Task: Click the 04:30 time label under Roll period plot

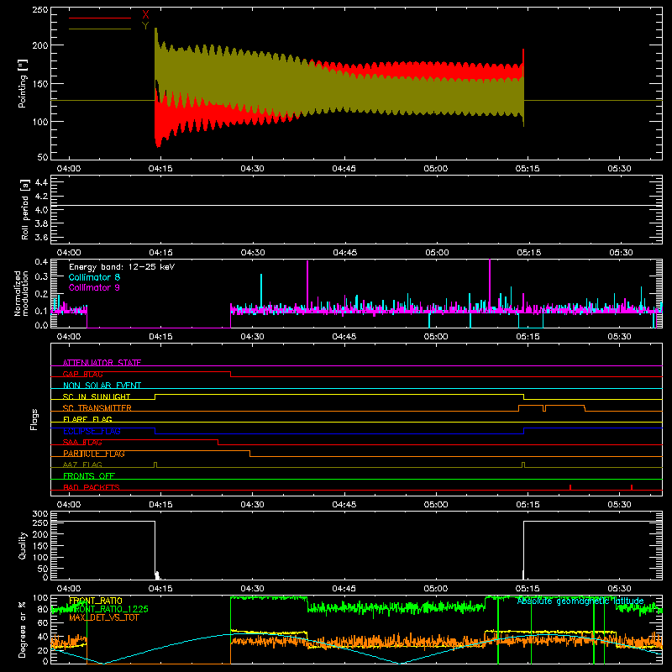Action: click(253, 253)
